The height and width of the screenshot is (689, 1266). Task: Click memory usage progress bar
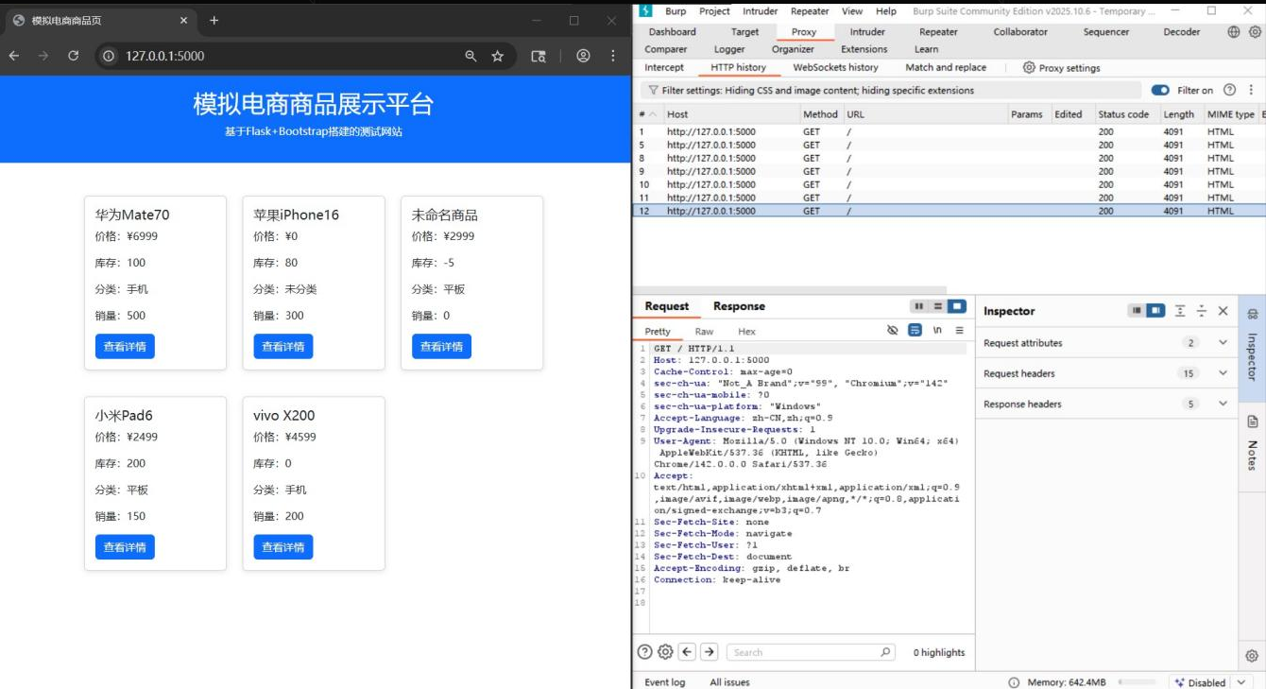coord(1137,681)
